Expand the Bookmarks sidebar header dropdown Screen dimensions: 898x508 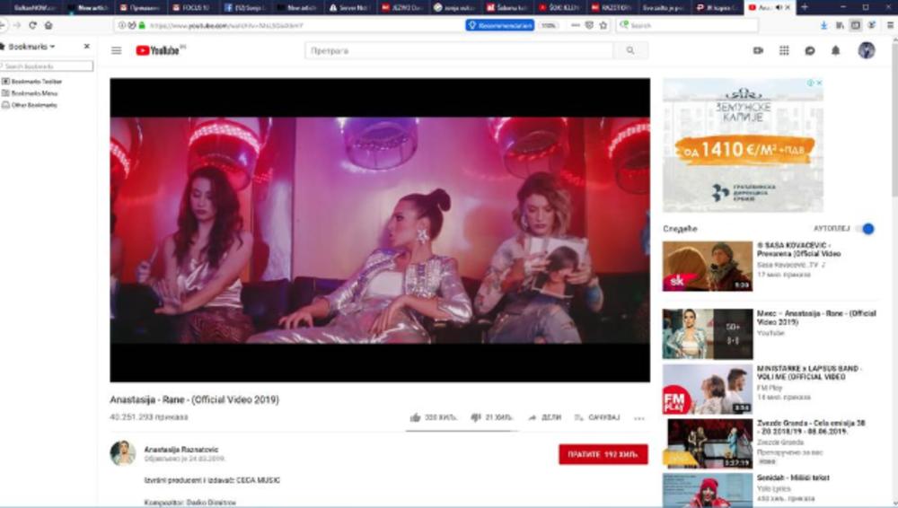[x=31, y=47]
